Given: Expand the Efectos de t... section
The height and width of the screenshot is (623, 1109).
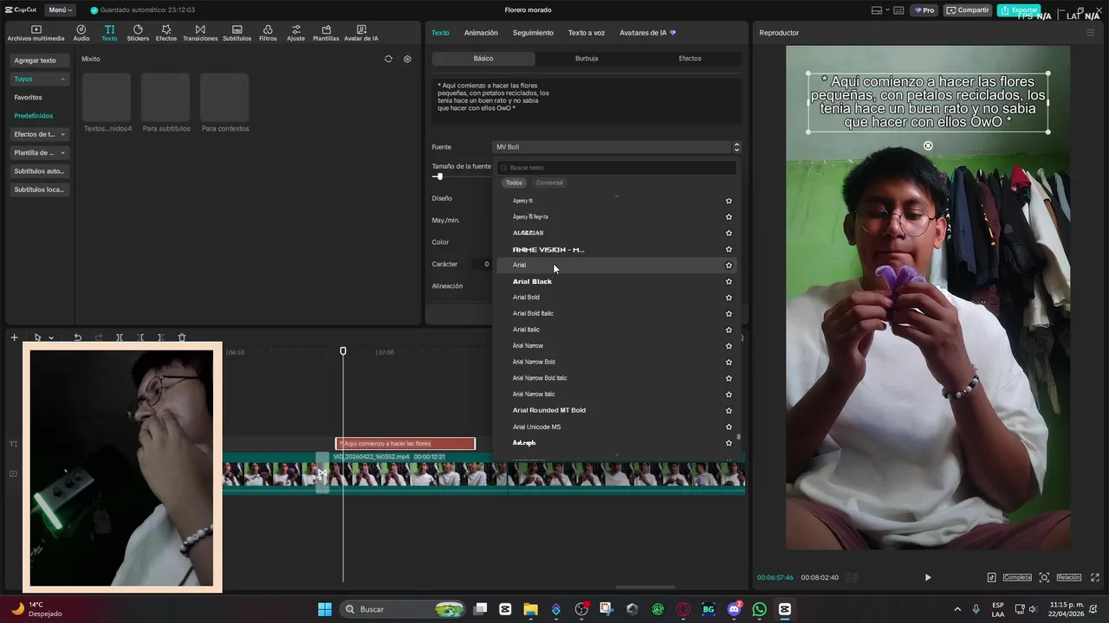Looking at the screenshot, I should (62, 134).
